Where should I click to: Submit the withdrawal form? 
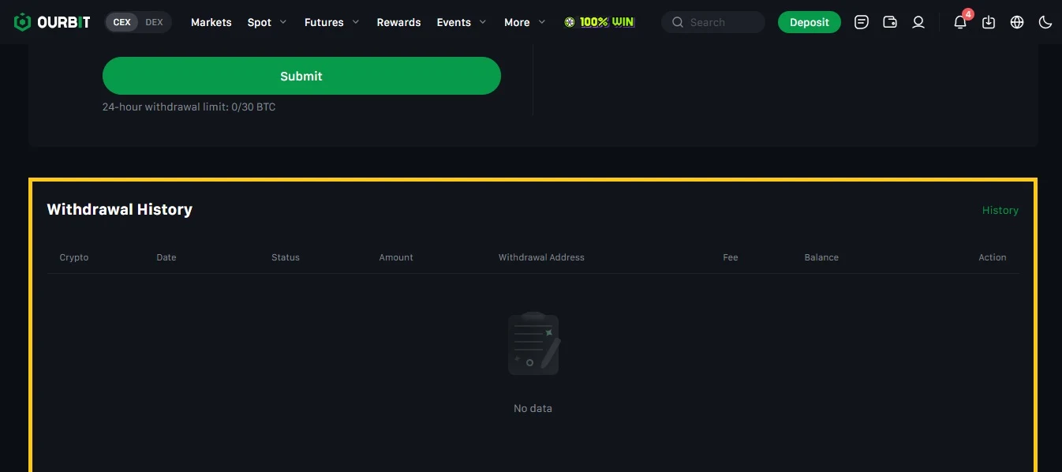[x=301, y=76]
